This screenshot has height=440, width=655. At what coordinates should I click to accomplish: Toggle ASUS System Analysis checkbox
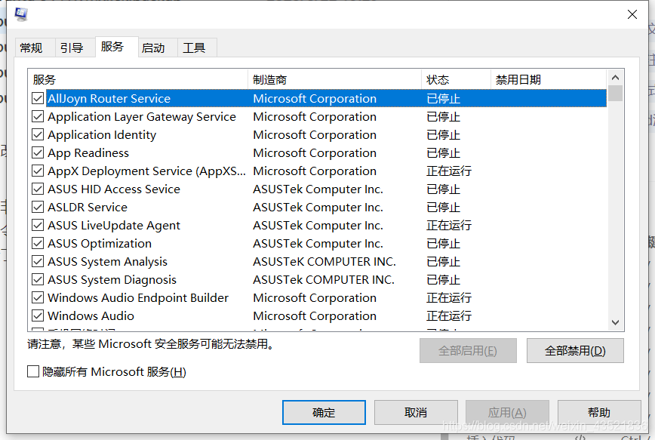[x=38, y=262]
